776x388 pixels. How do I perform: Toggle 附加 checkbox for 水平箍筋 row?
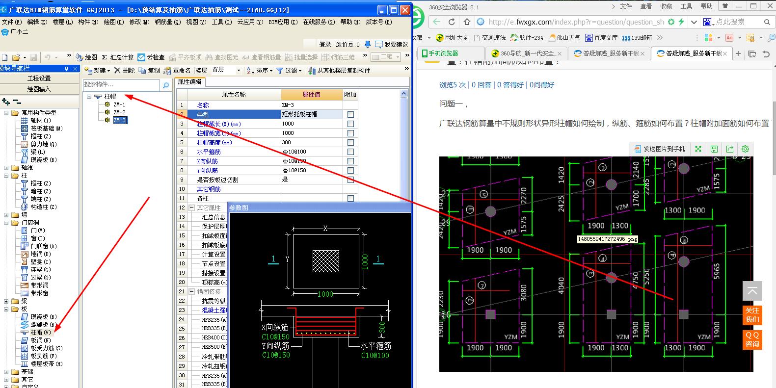(350, 152)
